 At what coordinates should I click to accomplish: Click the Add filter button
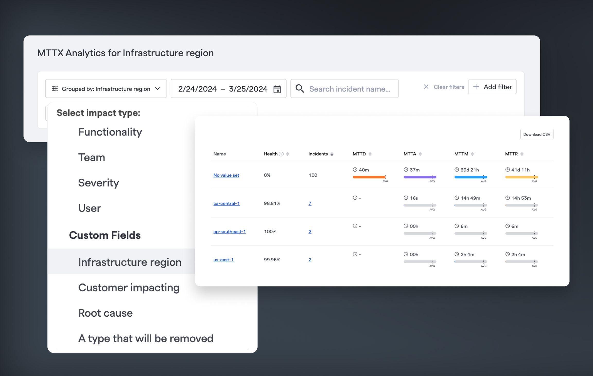(492, 87)
